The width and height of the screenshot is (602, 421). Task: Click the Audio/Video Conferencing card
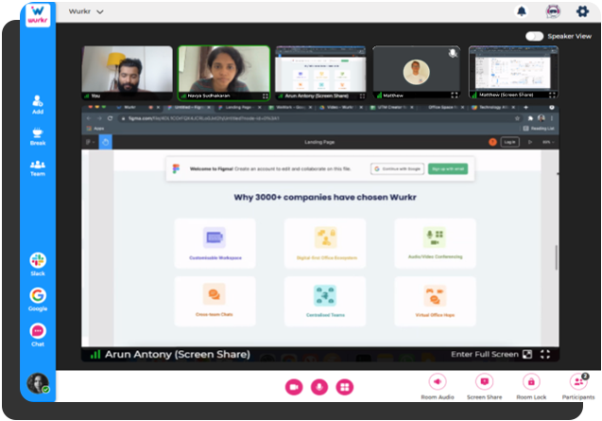[x=435, y=243]
